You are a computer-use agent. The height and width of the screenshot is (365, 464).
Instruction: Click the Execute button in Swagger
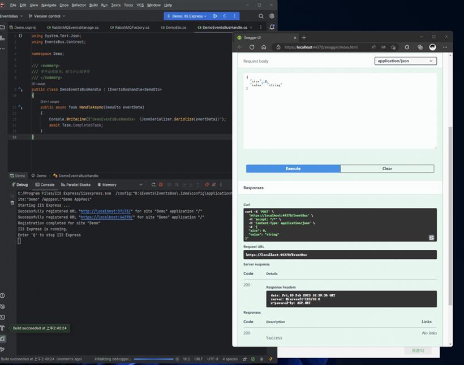tap(293, 168)
